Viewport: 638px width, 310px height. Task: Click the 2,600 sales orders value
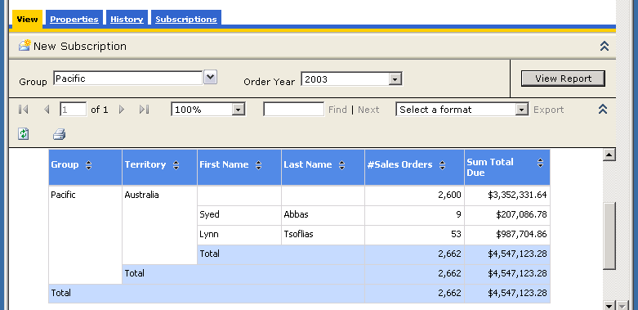coord(449,195)
